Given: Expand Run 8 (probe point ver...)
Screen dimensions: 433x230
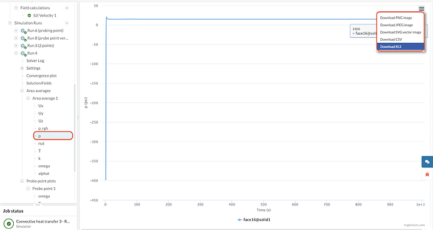Looking at the screenshot, I should coord(16,38).
